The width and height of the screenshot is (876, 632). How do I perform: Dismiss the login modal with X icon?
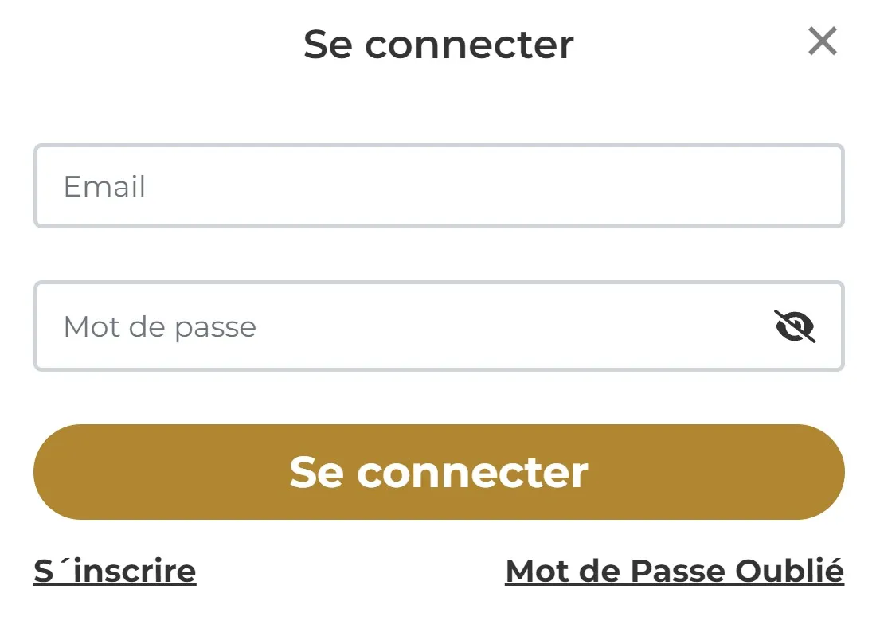pyautogui.click(x=822, y=41)
